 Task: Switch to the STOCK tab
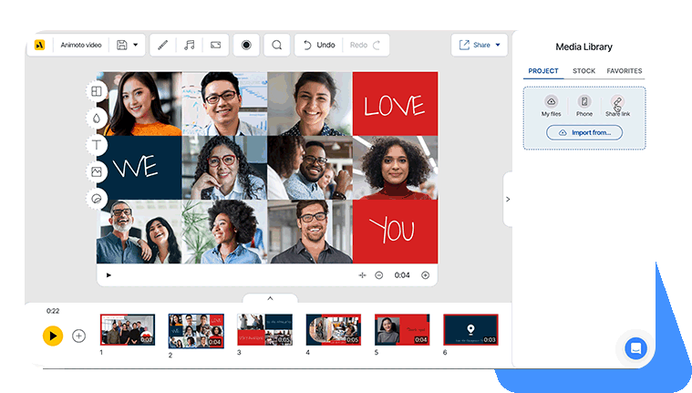[584, 70]
